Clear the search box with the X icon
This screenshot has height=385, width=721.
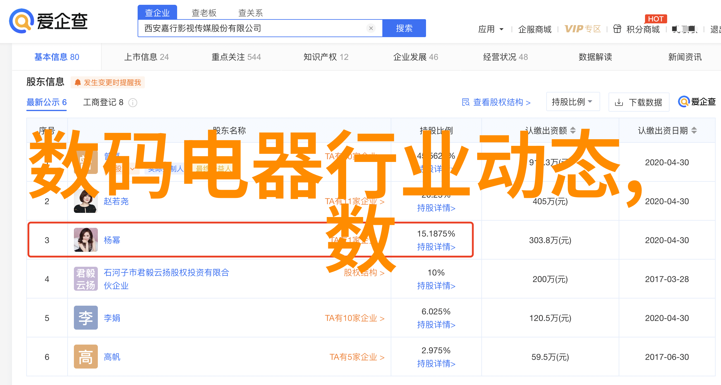(371, 28)
